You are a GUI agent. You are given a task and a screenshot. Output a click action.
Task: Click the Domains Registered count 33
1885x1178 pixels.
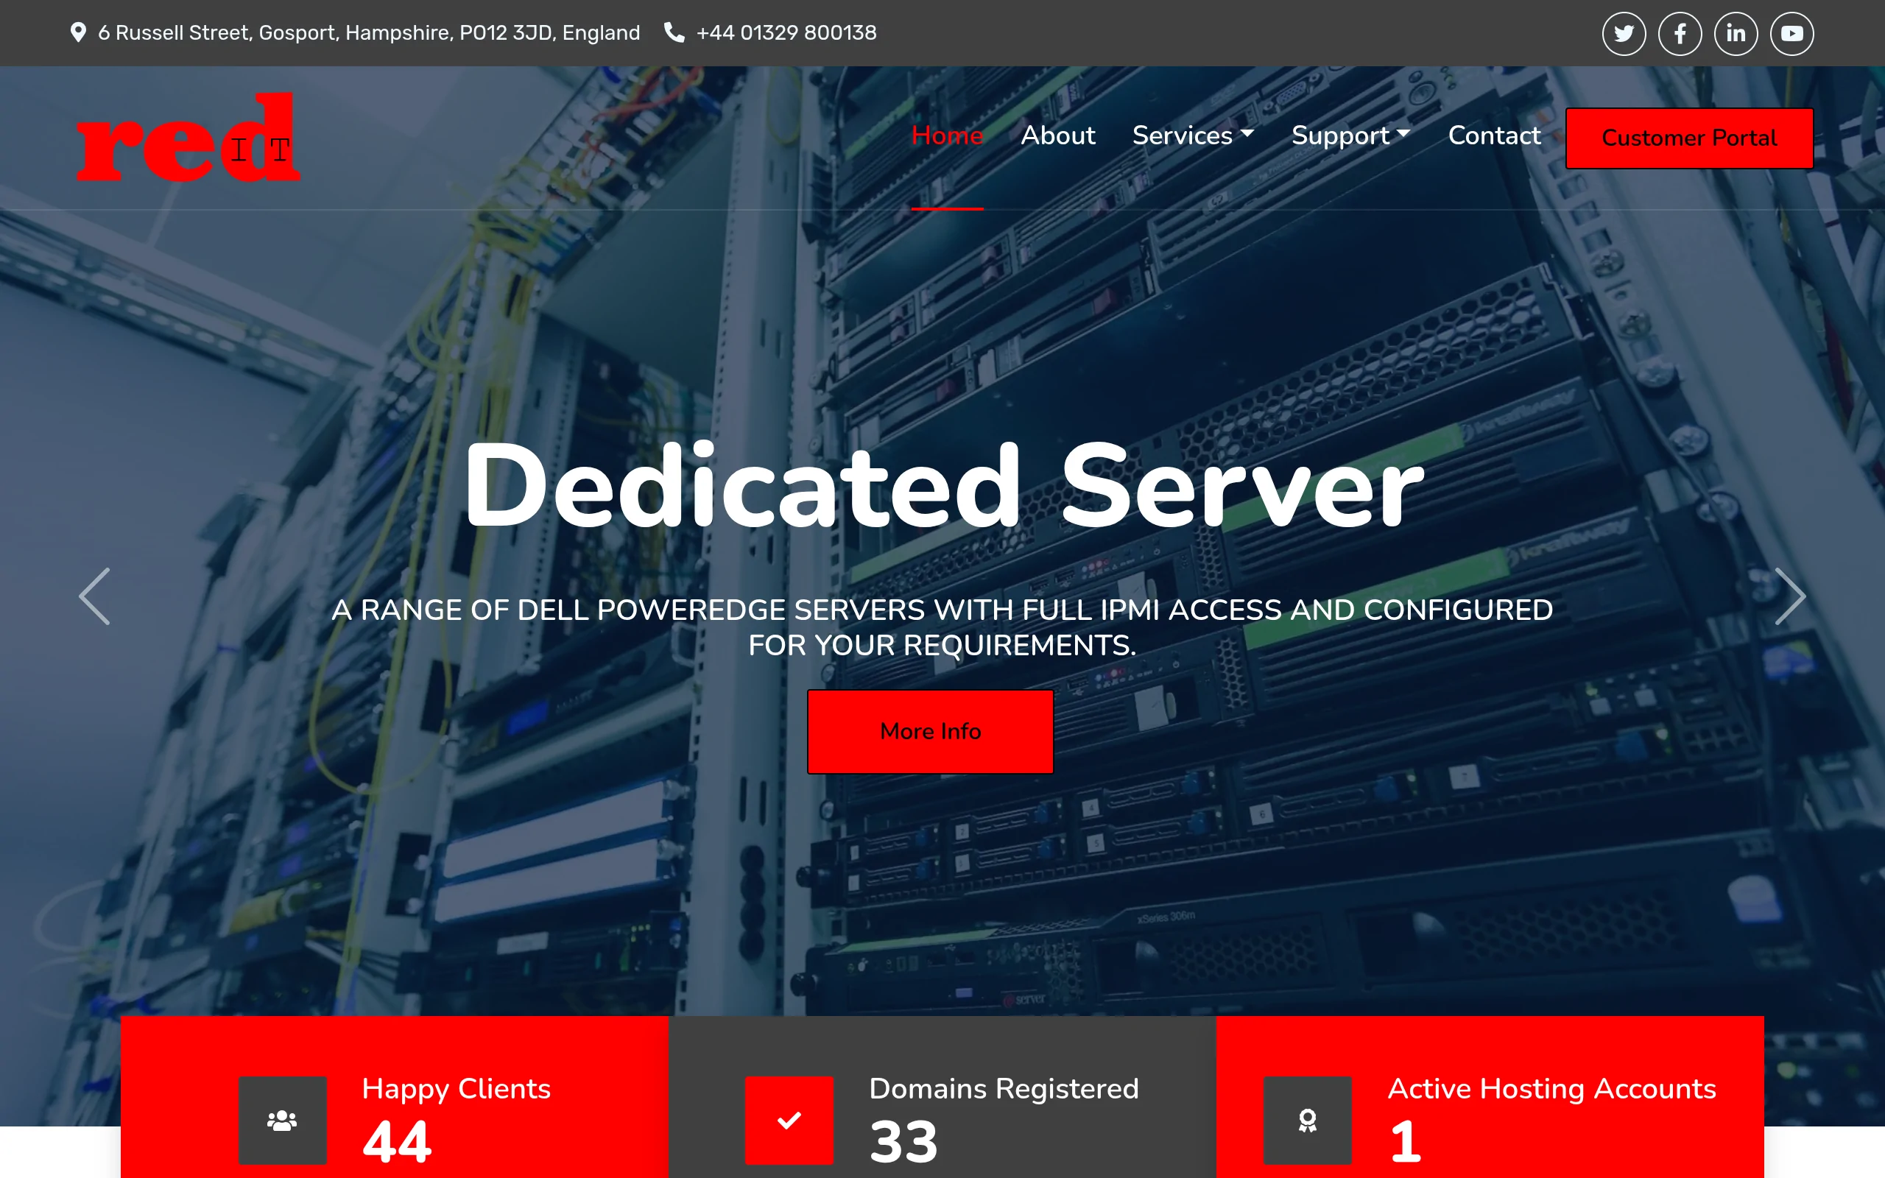tap(903, 1141)
